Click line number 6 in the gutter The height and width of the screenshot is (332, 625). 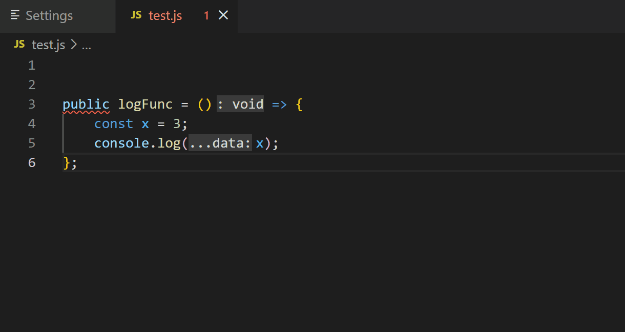coord(32,162)
